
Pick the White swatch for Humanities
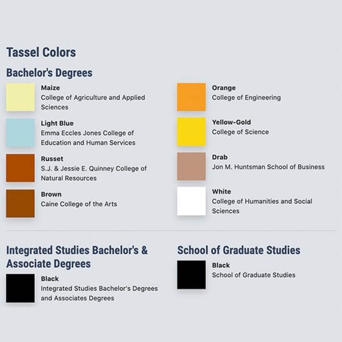[x=192, y=201]
